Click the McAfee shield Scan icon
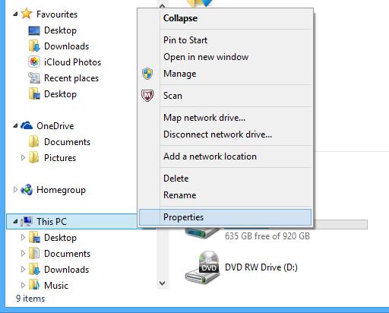Image resolution: width=389 pixels, height=313 pixels. tap(147, 96)
